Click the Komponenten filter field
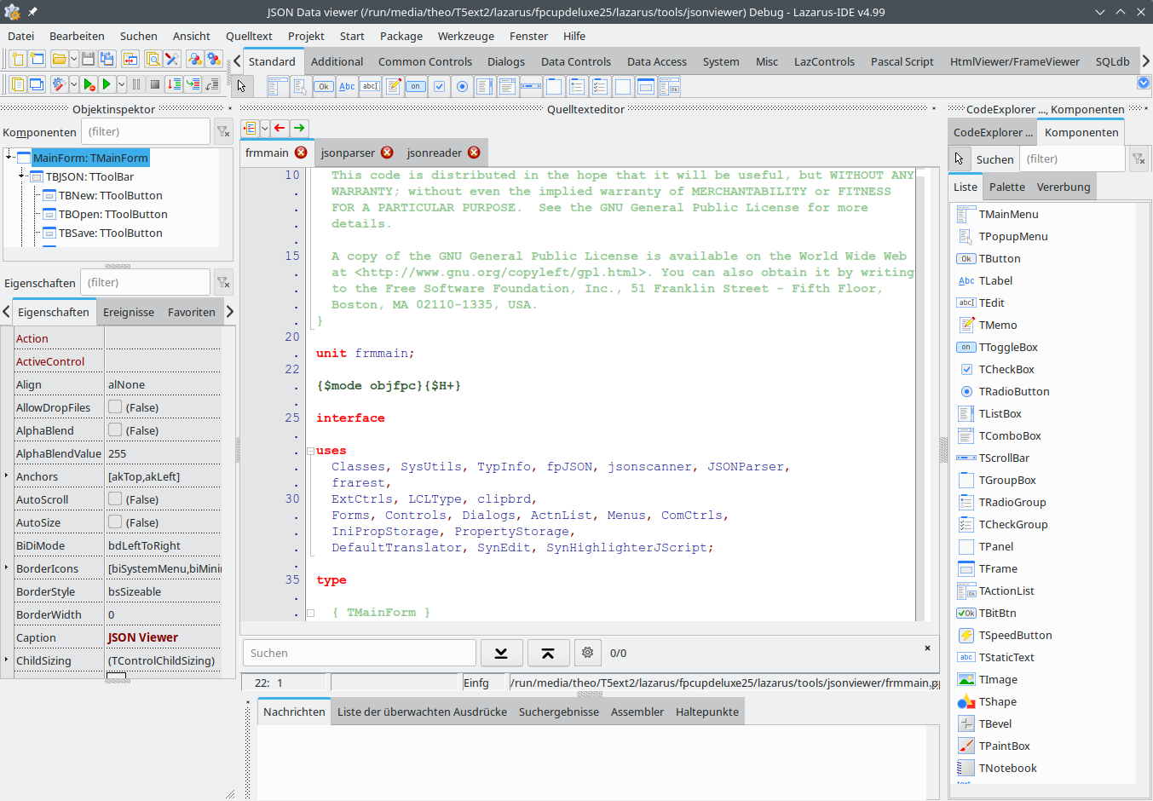The image size is (1153, 801). tap(145, 131)
